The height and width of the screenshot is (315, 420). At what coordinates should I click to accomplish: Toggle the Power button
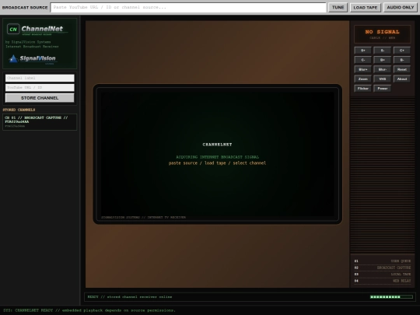point(382,89)
